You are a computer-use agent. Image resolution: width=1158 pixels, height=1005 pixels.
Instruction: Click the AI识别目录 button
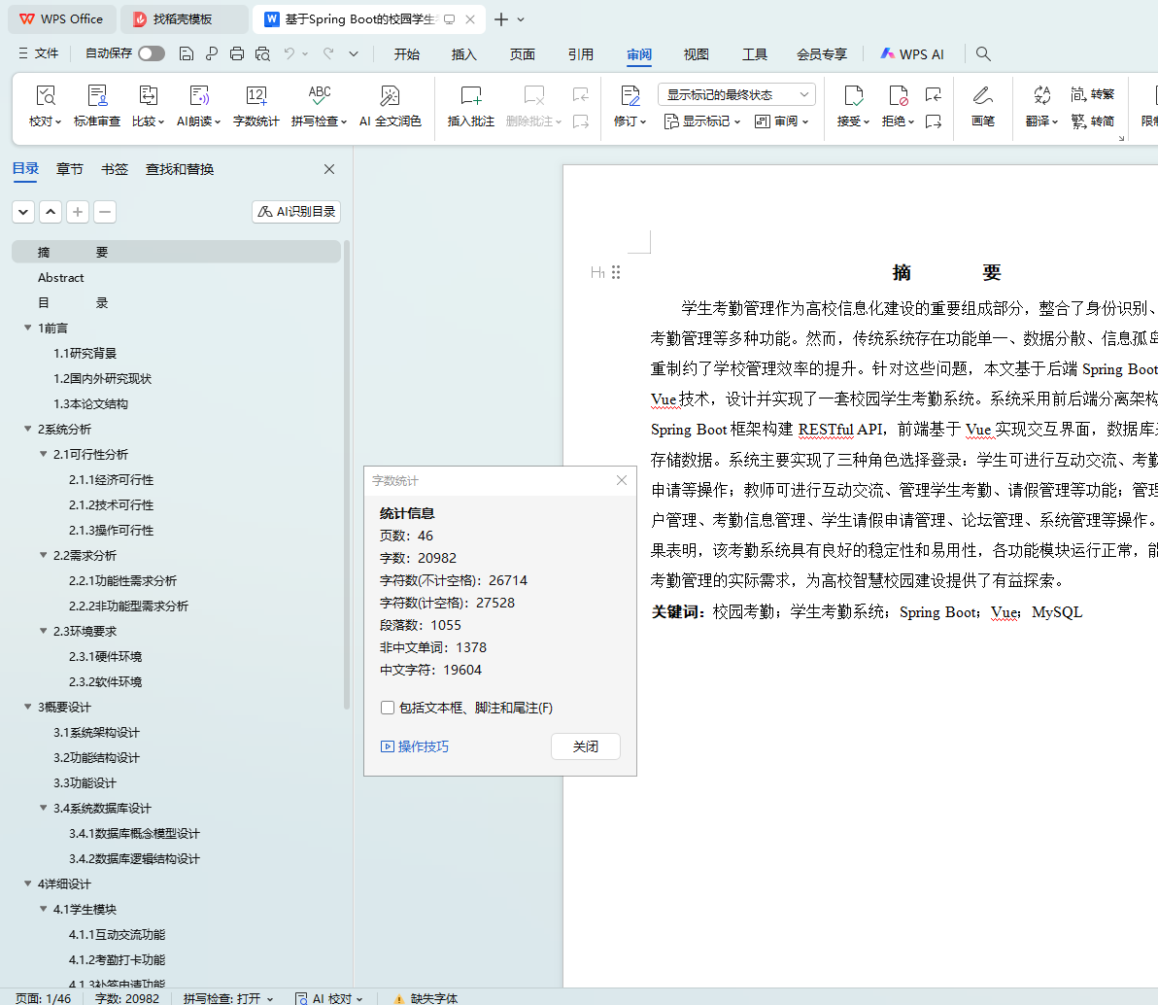pos(296,212)
